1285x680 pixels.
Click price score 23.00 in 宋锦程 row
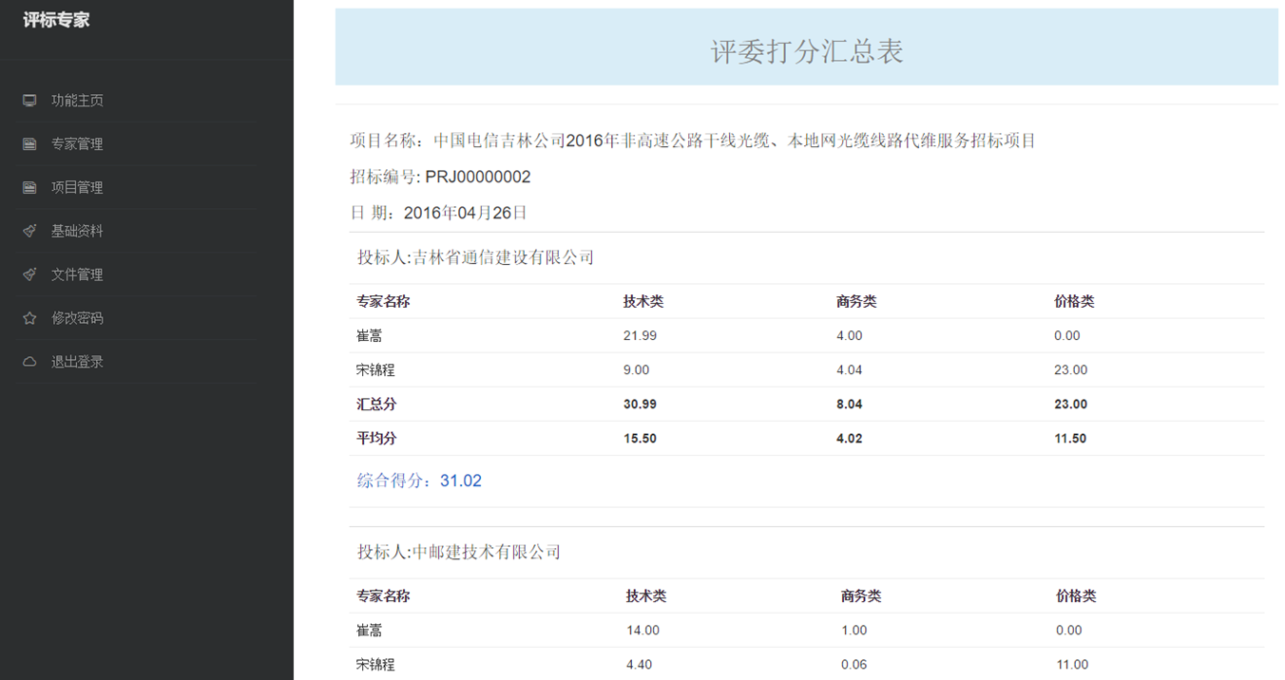(x=1071, y=370)
